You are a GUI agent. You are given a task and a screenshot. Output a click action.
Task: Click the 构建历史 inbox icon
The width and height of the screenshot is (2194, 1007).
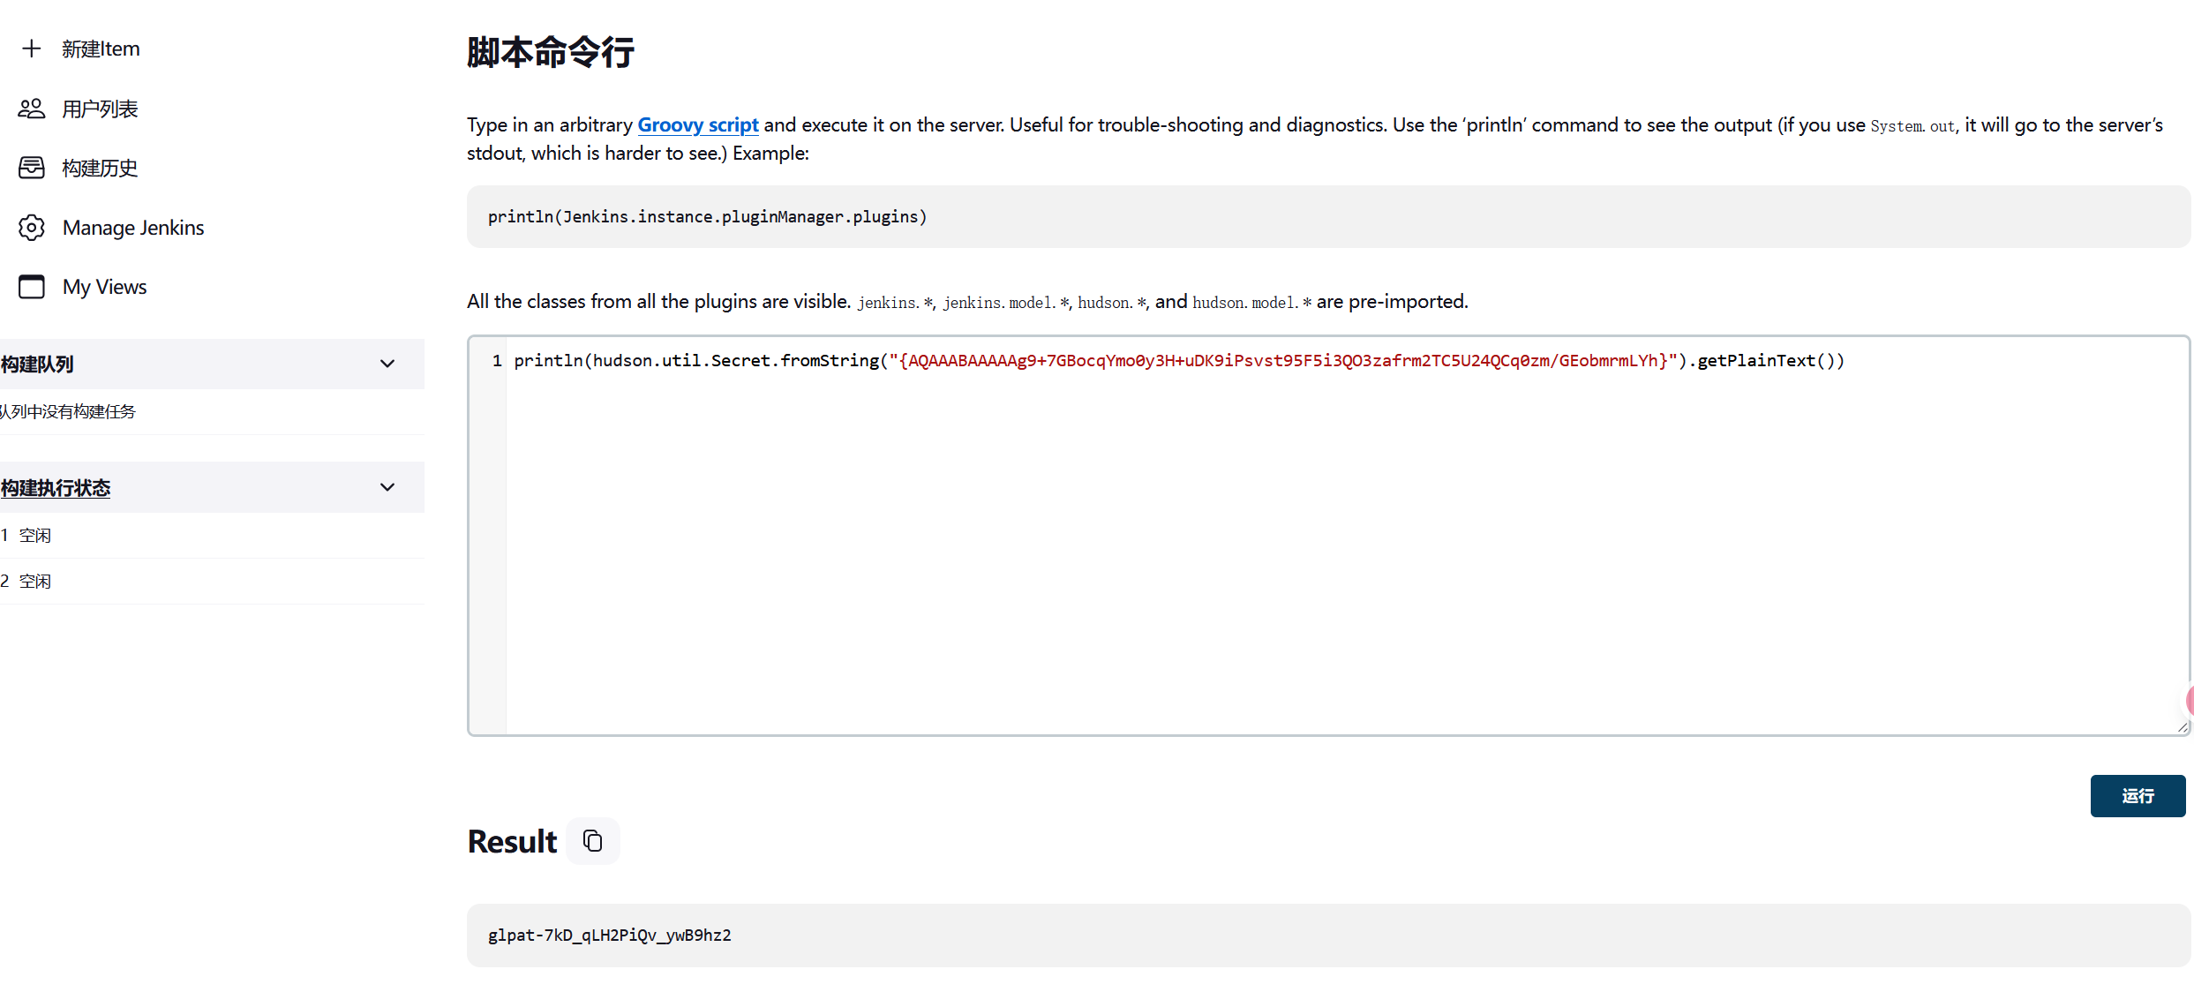[31, 168]
